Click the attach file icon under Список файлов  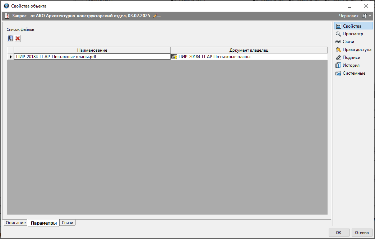10,38
